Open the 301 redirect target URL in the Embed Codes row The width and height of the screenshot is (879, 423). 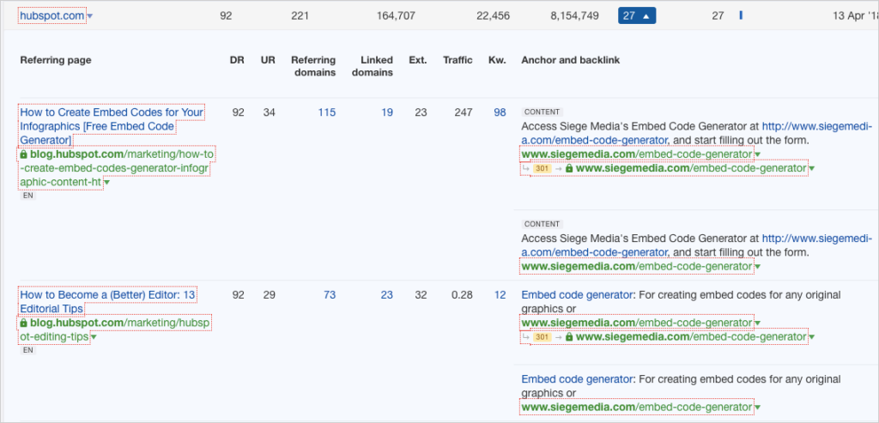tap(691, 168)
